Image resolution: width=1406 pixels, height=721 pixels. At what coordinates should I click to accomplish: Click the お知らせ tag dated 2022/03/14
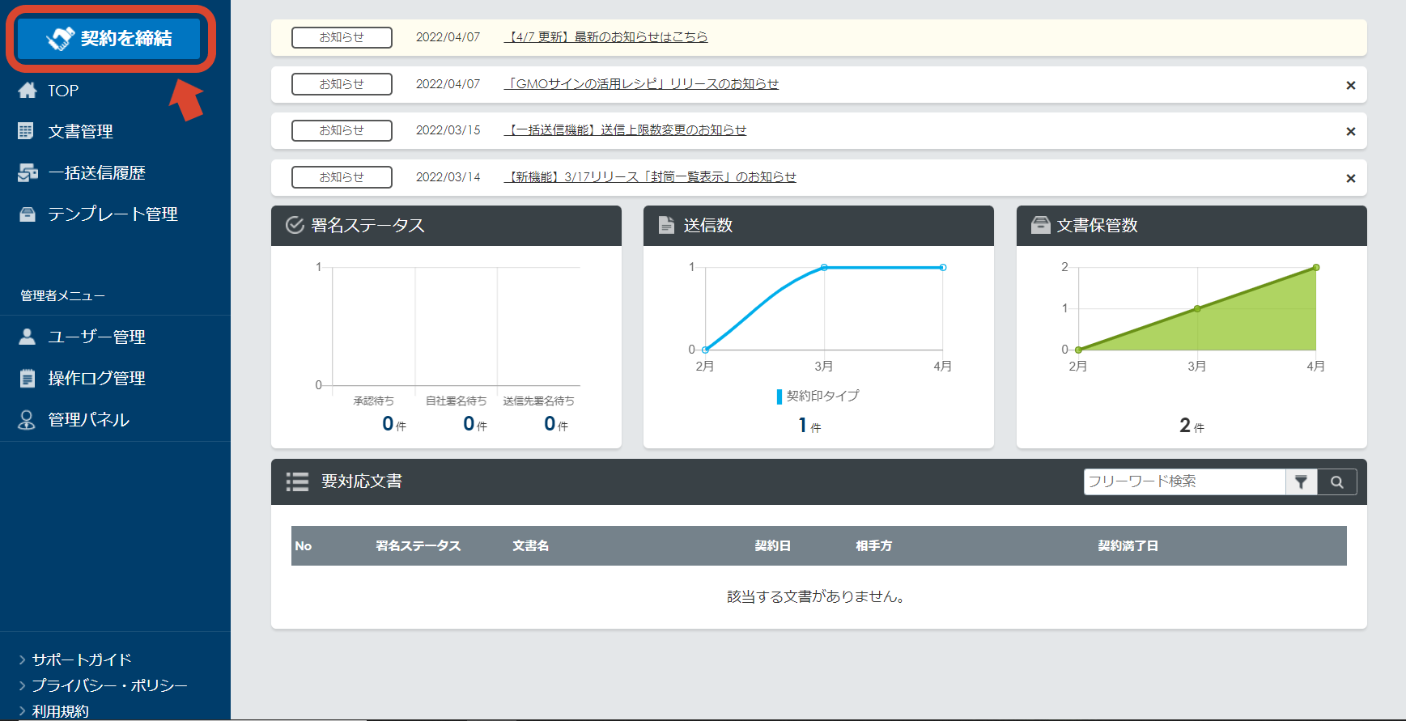coord(342,177)
